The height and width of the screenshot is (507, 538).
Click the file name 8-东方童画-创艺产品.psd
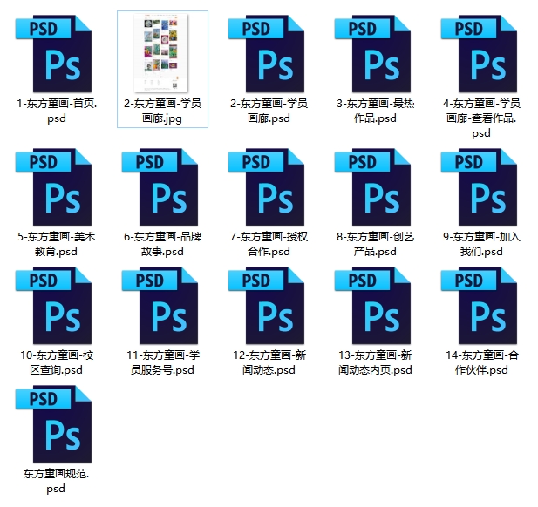coord(375,244)
